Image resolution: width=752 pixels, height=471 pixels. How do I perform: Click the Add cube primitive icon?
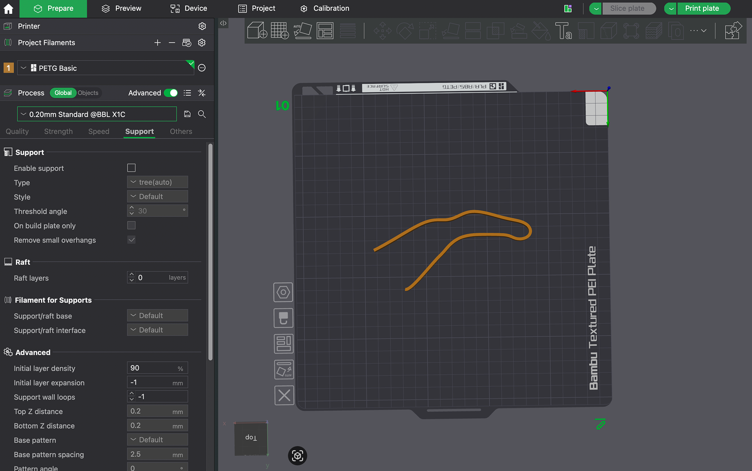point(257,31)
